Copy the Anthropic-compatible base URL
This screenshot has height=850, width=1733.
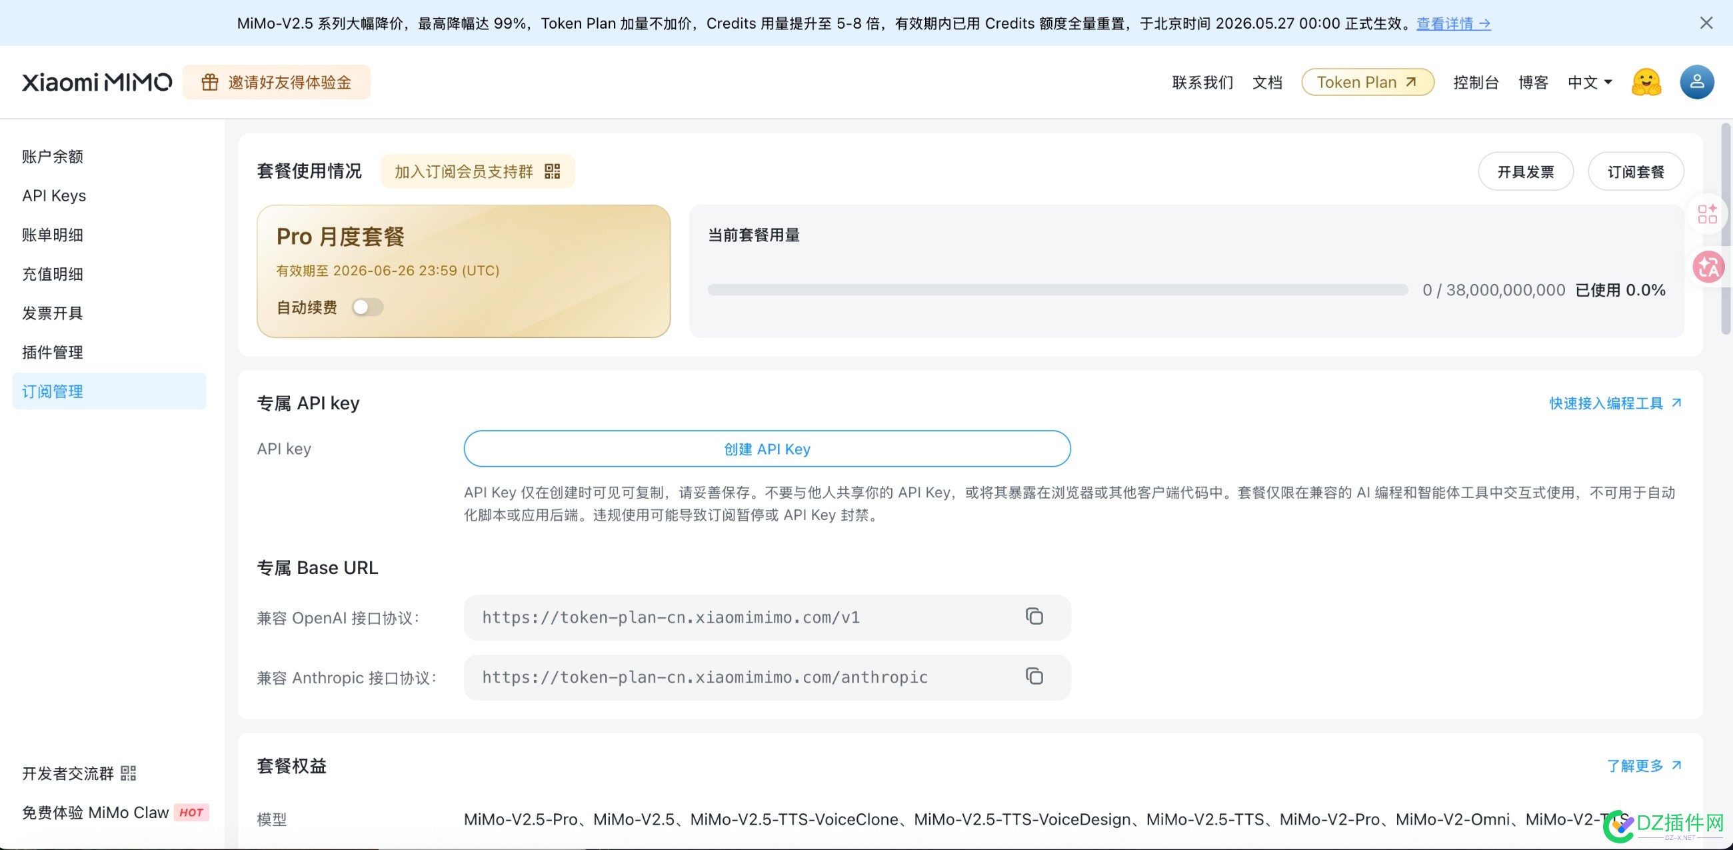(1034, 676)
